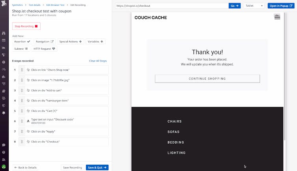Image resolution: width=297 pixels, height=171 pixels.
Task: Open the gauge icon in sidebar
Action: [4, 70]
